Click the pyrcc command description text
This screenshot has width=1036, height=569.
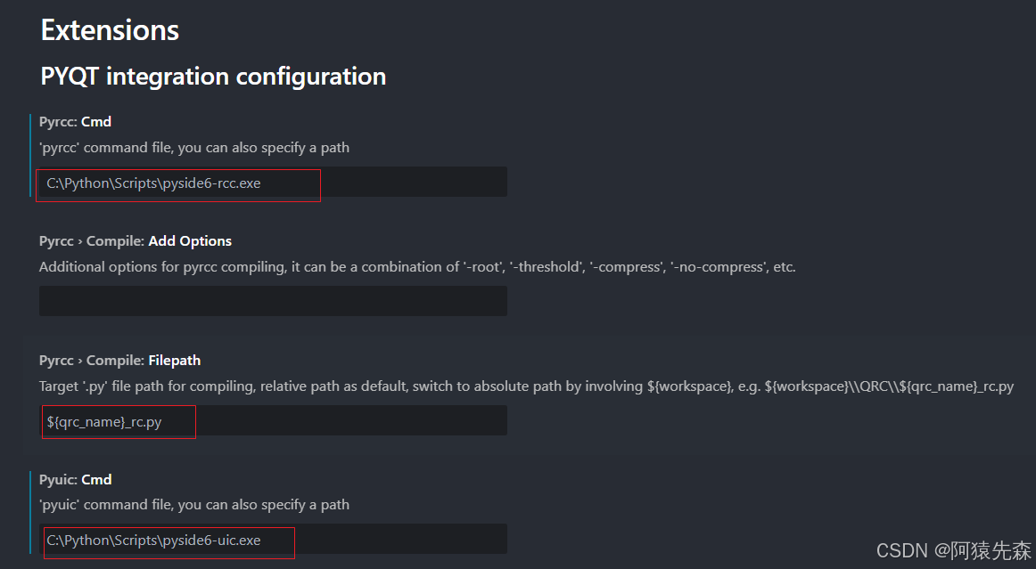click(193, 147)
